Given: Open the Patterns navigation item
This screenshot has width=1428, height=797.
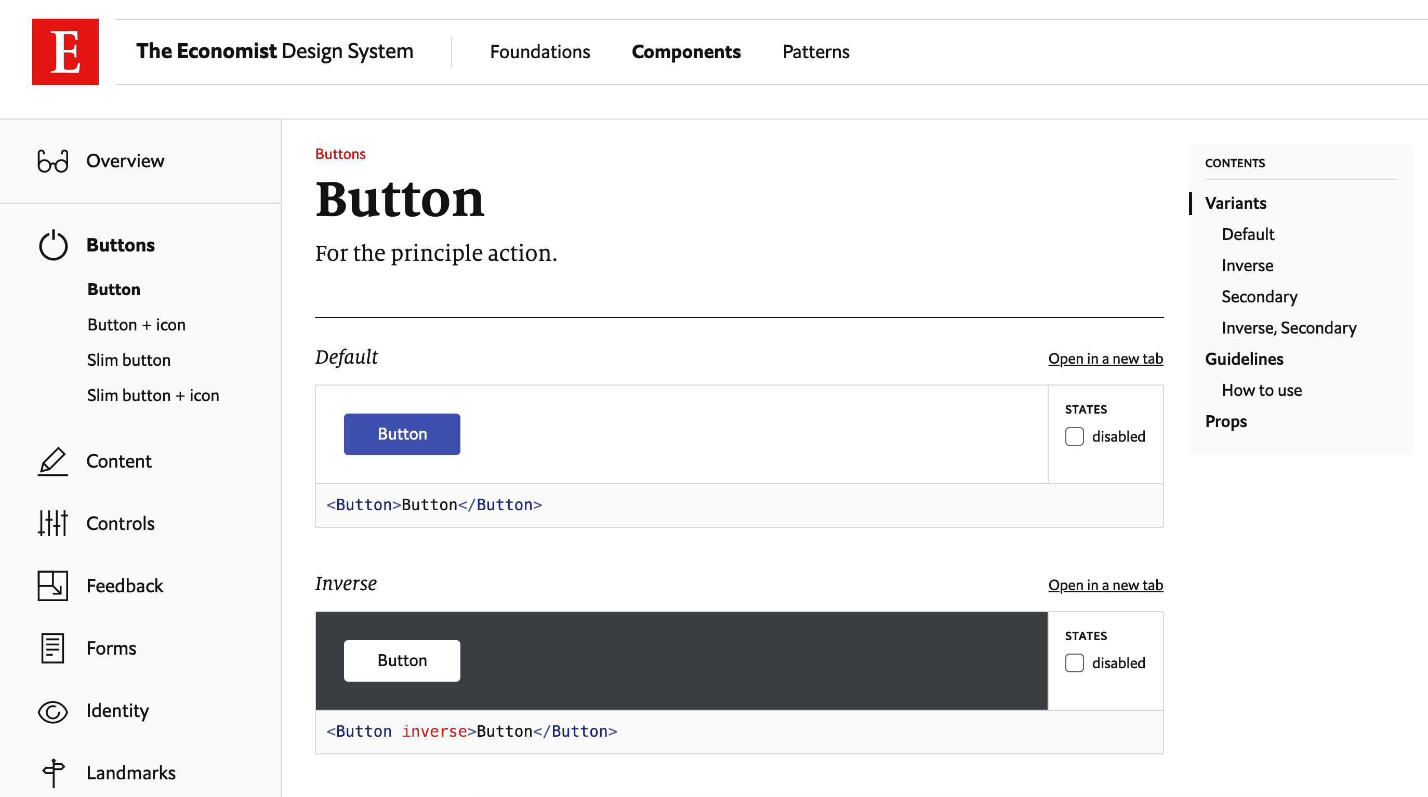Looking at the screenshot, I should pos(815,51).
